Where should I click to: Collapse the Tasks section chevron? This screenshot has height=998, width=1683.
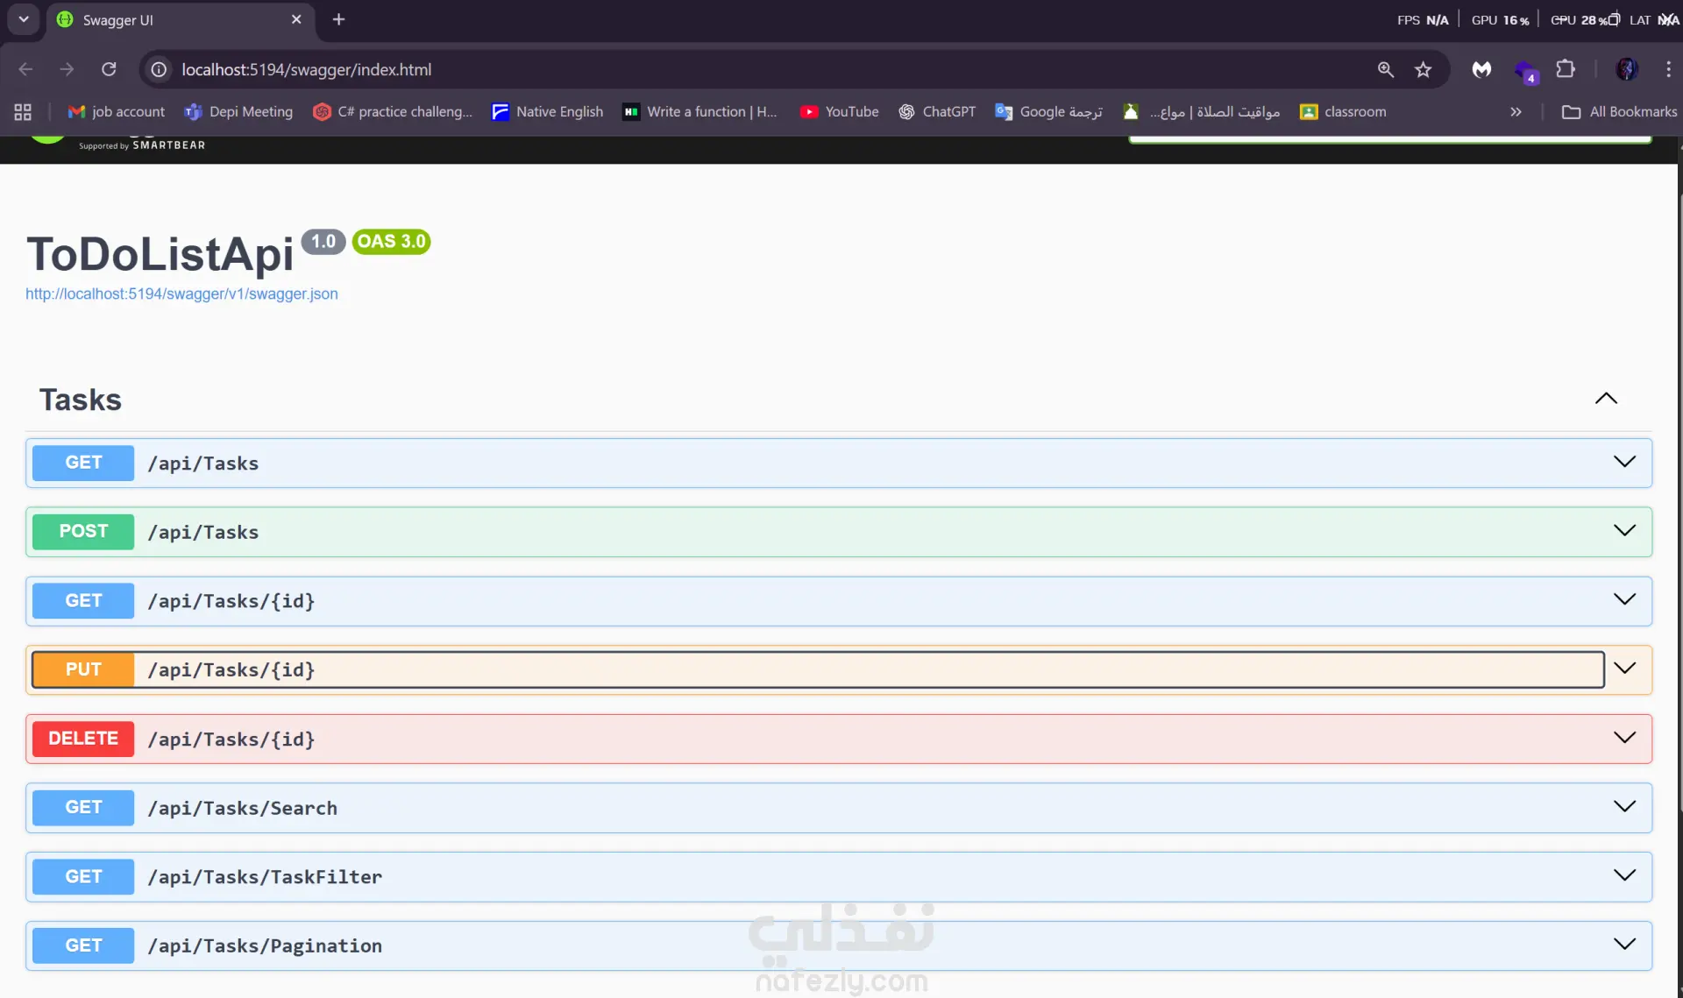point(1605,399)
